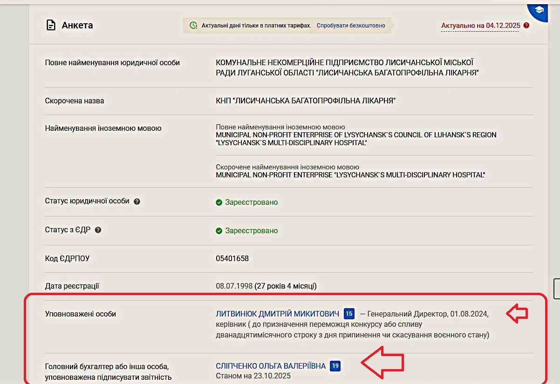Click the full Ukrainian legal entity name
The height and width of the screenshot is (384, 560).
347,67
